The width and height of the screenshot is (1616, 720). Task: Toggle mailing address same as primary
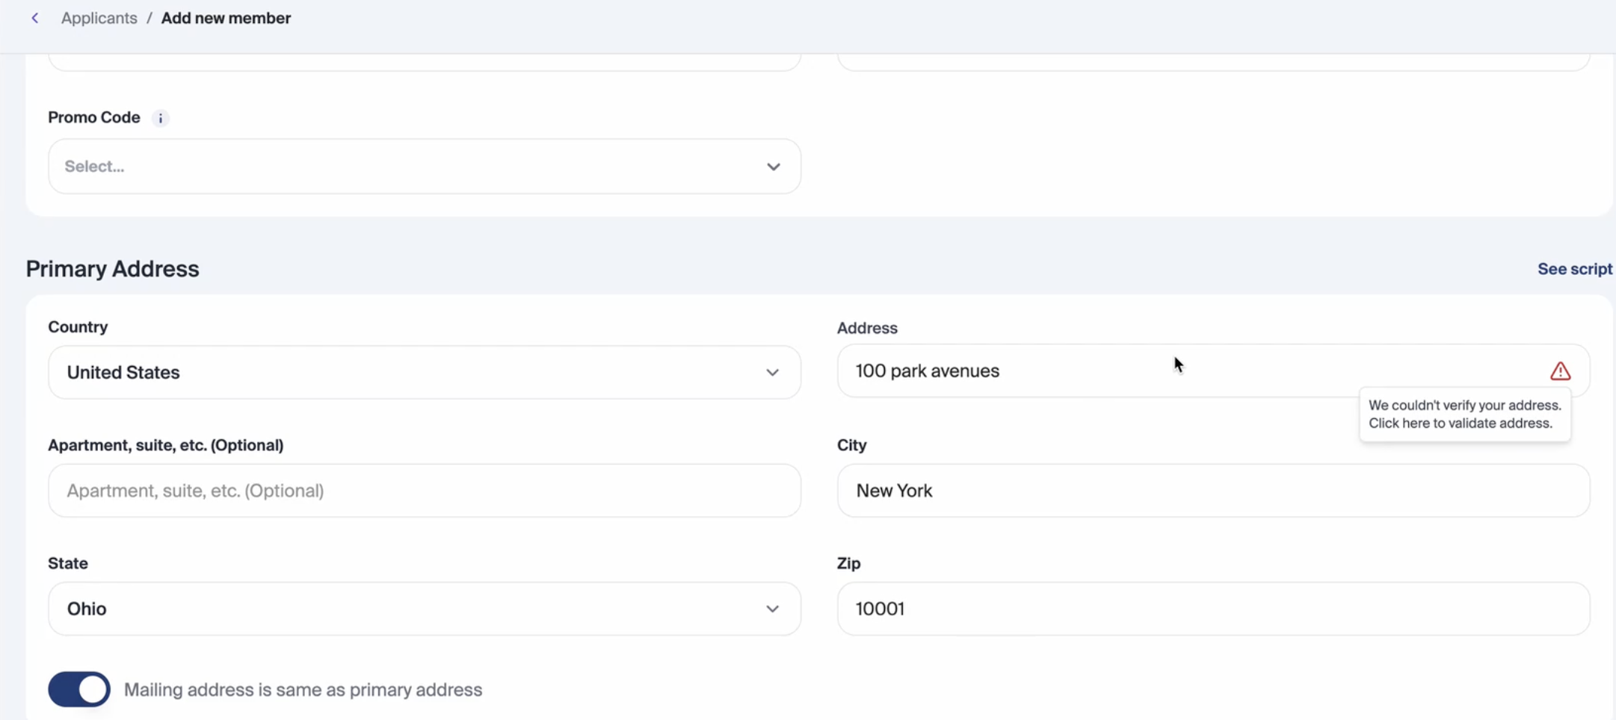(x=79, y=689)
